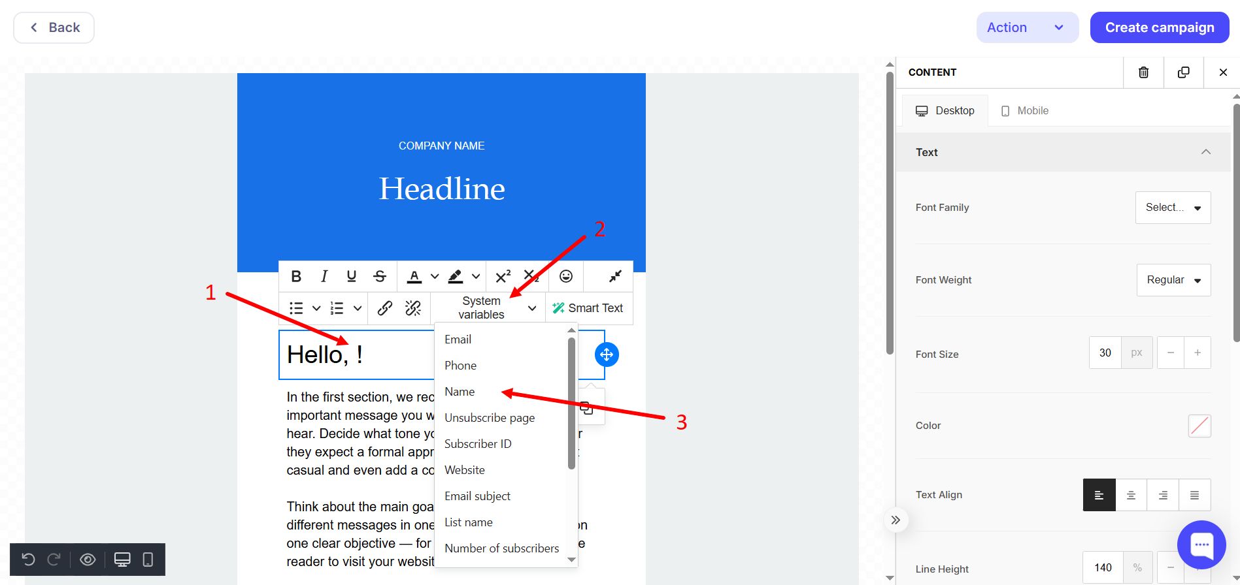
Task: Click the strikethrough icon
Action: pos(380,276)
